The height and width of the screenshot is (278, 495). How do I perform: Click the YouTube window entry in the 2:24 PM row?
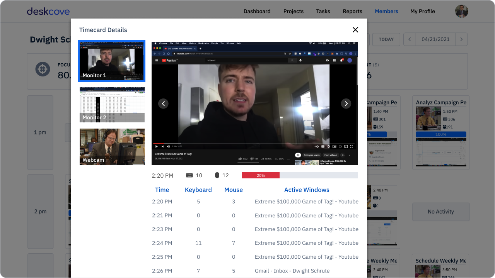pyautogui.click(x=307, y=243)
